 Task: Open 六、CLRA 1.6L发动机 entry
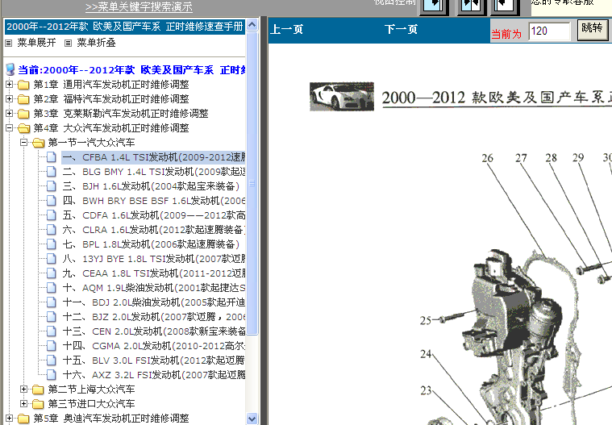coord(153,230)
